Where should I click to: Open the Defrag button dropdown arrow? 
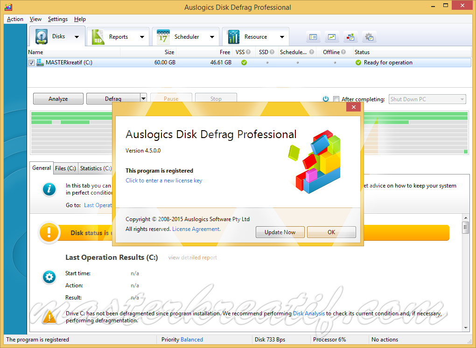[143, 97]
